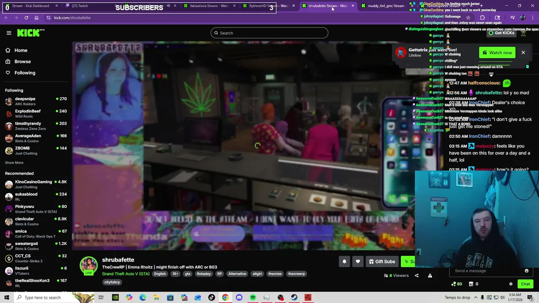This screenshot has height=303, width=539.
Task: Open theRealShooKon3 recommended channel
Action: 36,282
